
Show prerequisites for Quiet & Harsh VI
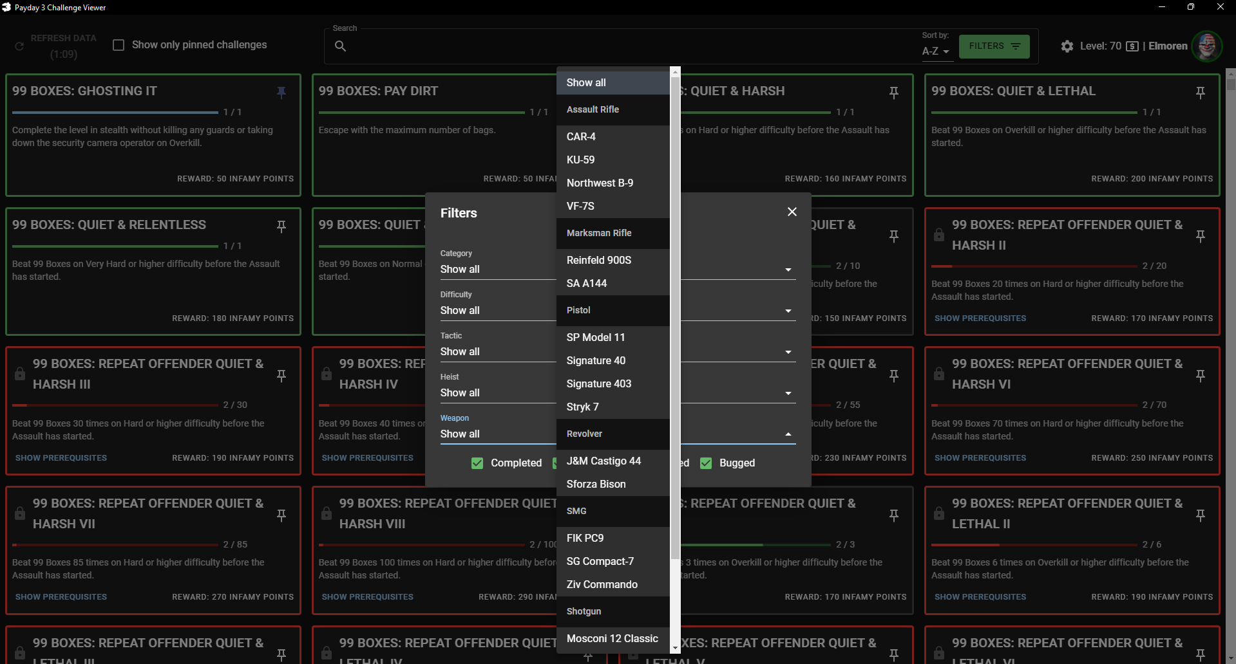[980, 458]
